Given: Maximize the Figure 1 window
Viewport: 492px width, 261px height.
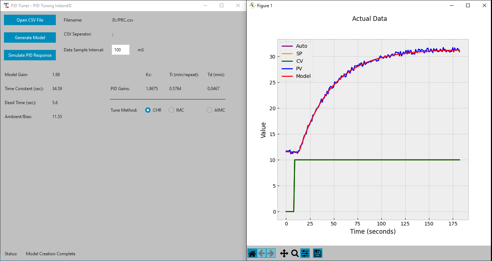Looking at the screenshot, I should 468,5.
